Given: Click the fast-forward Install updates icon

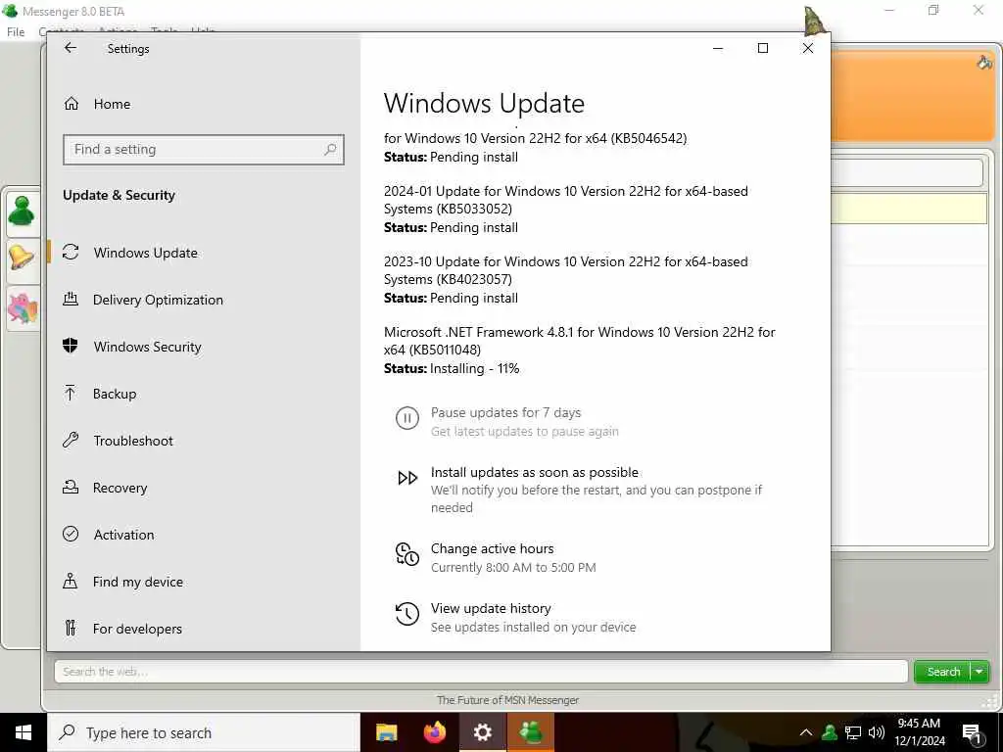Looking at the screenshot, I should pos(407,478).
